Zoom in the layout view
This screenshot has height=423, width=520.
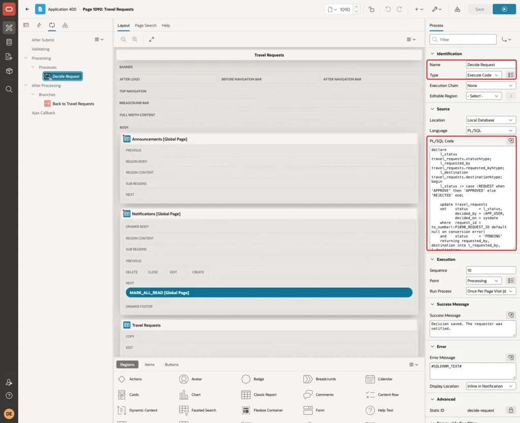(135, 39)
